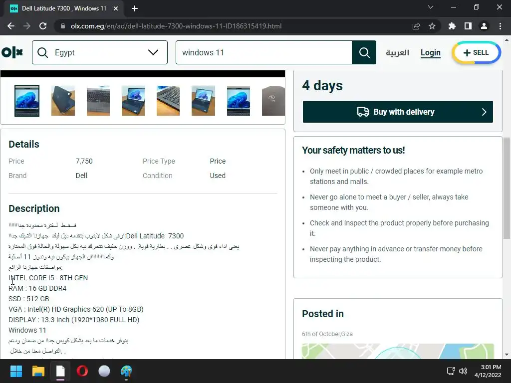Click the DISPLAY 13.3 Inch line

click(x=74, y=320)
